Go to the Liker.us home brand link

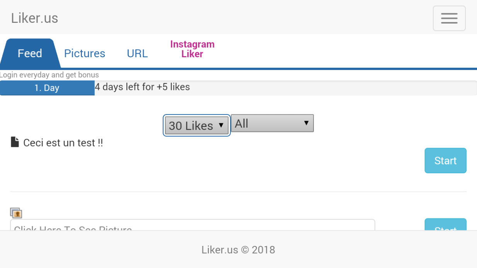34,18
